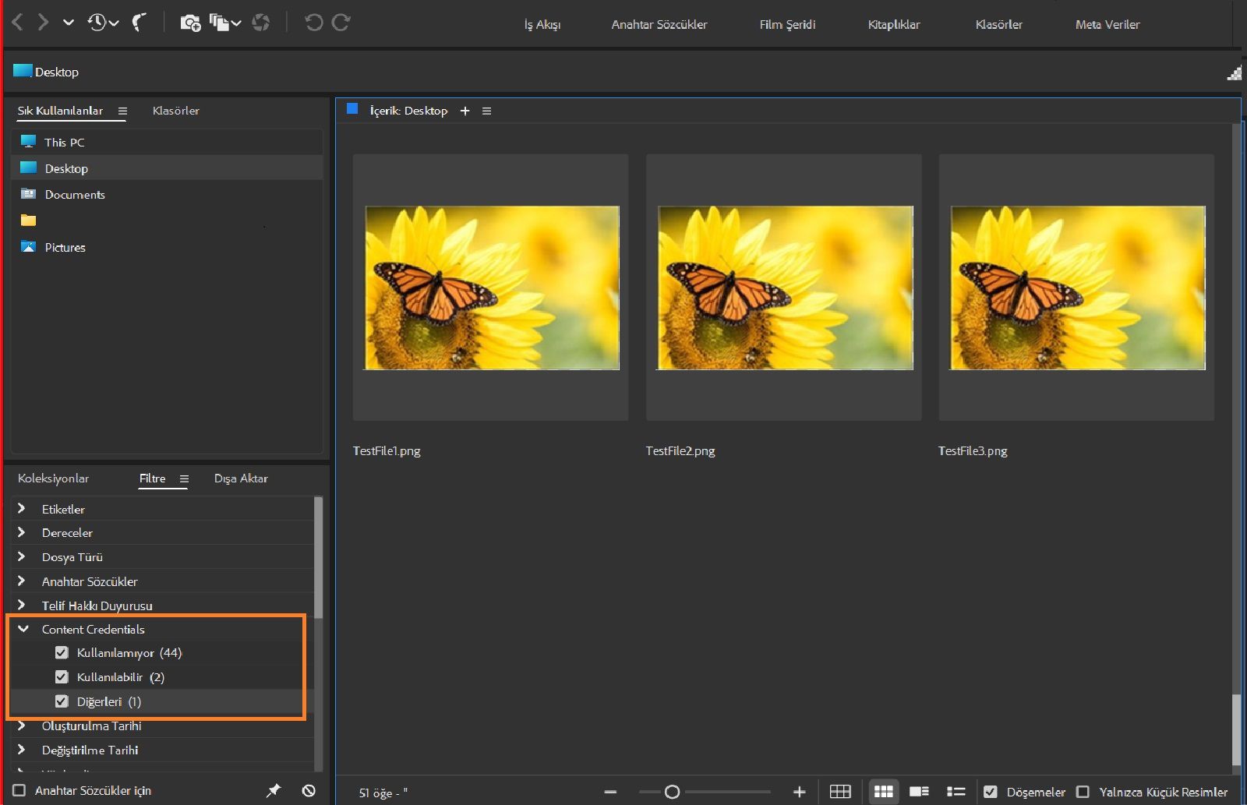Click Get Photos from Camera icon
Screen dimensions: 1247x805
(x=190, y=23)
